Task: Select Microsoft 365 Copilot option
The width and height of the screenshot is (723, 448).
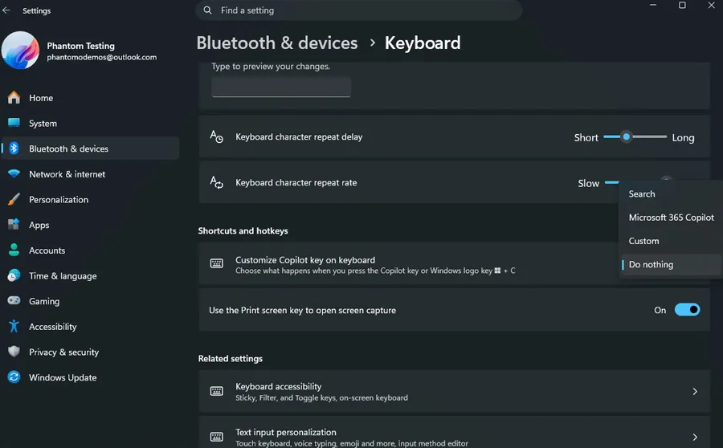Action: [x=671, y=218]
